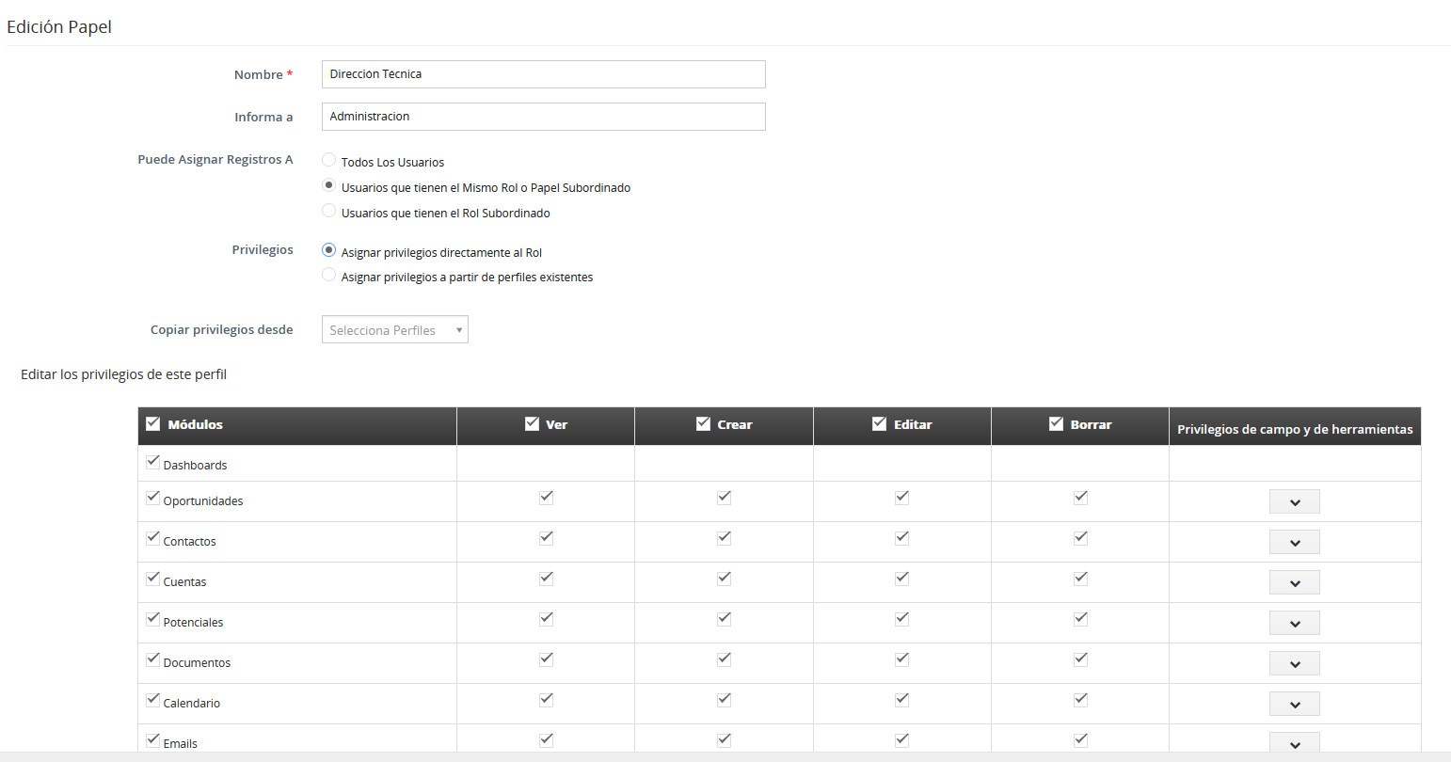Expand field privileges for Documentos
The image size is (1451, 762).
tap(1295, 663)
